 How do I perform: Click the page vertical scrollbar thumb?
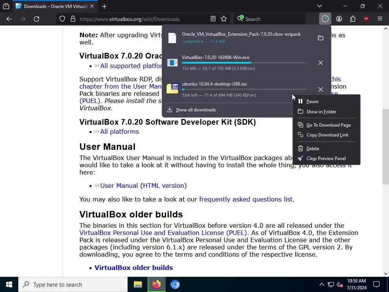(386, 146)
